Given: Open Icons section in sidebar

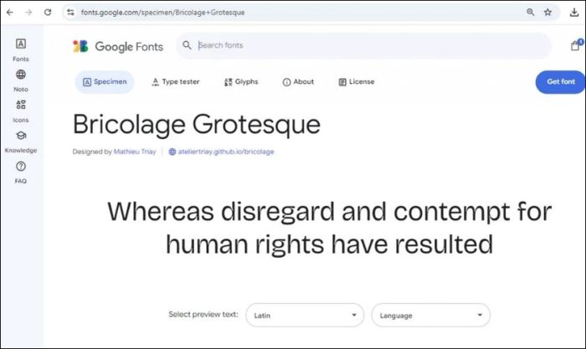Looking at the screenshot, I should point(21,111).
